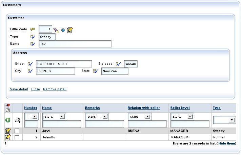Click the Hide them link

[227, 143]
